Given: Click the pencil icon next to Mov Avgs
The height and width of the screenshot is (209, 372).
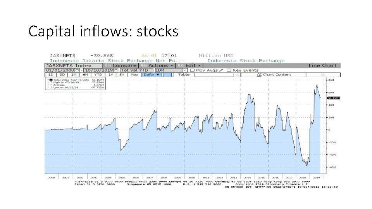Looking at the screenshot, I should [221, 70].
